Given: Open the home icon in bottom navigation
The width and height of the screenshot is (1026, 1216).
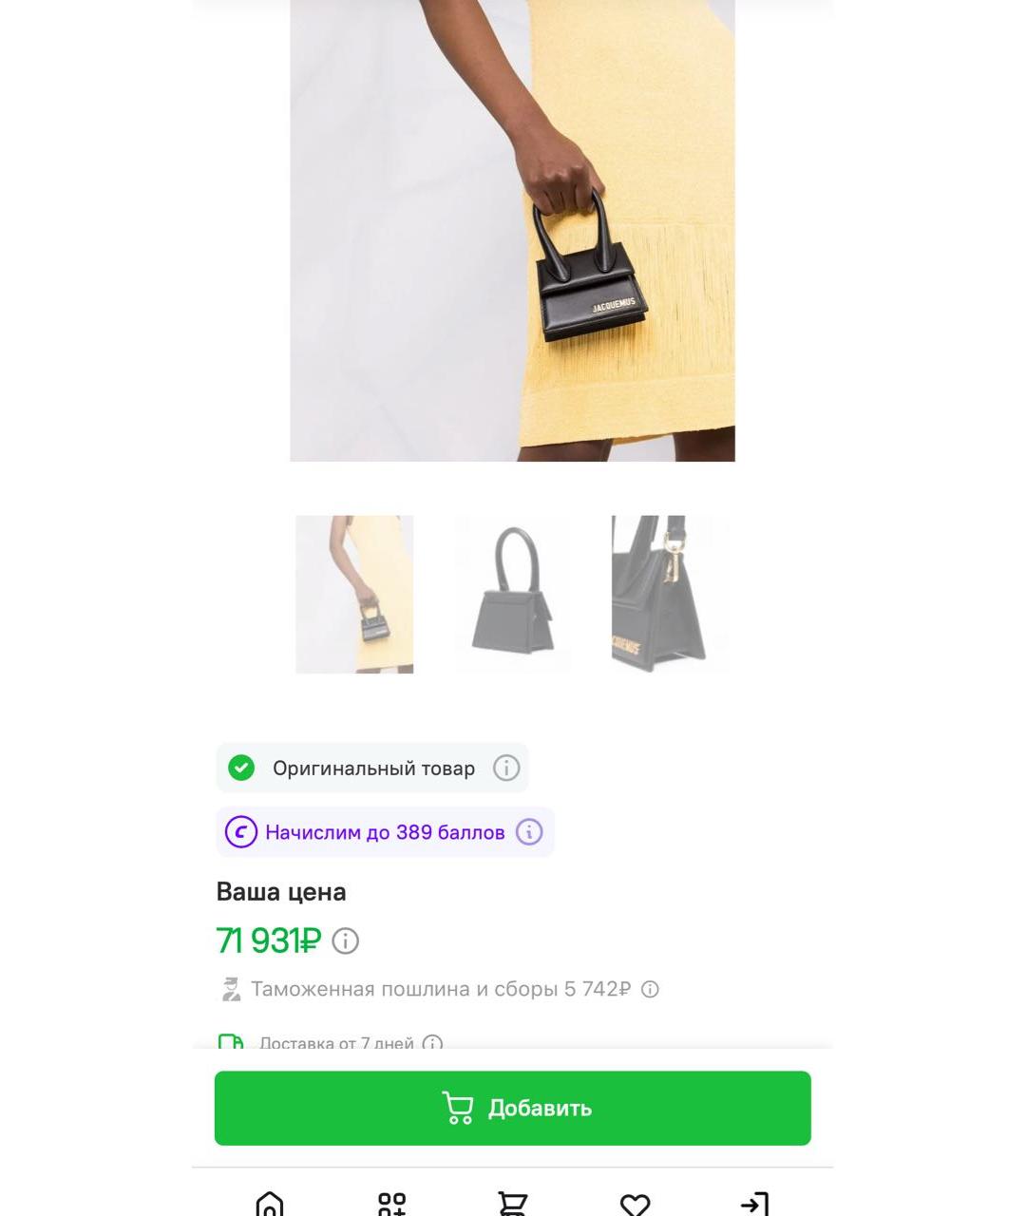Looking at the screenshot, I should [270, 1205].
